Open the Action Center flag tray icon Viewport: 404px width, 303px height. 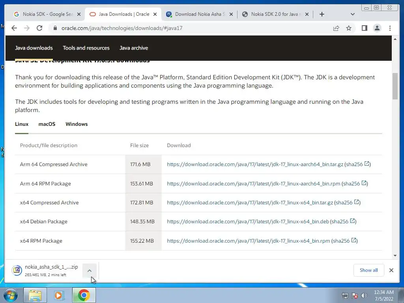click(355, 296)
